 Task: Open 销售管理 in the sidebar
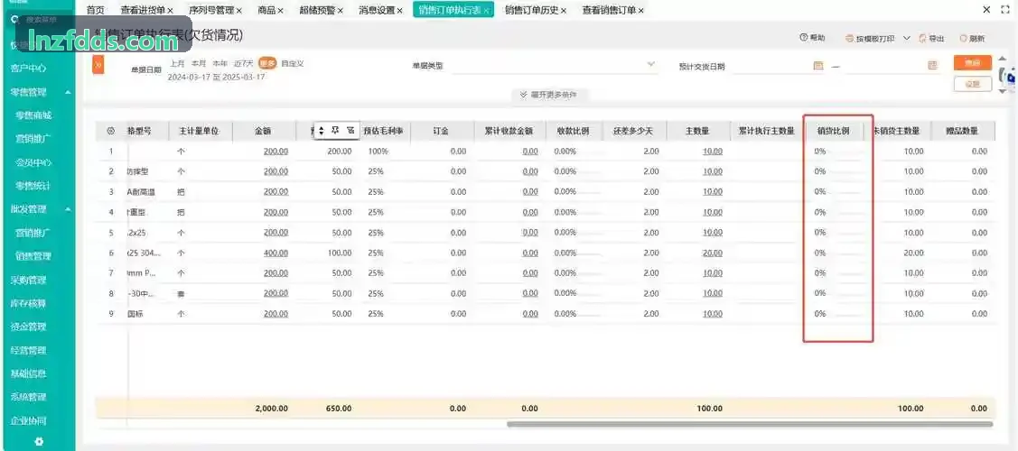[33, 256]
